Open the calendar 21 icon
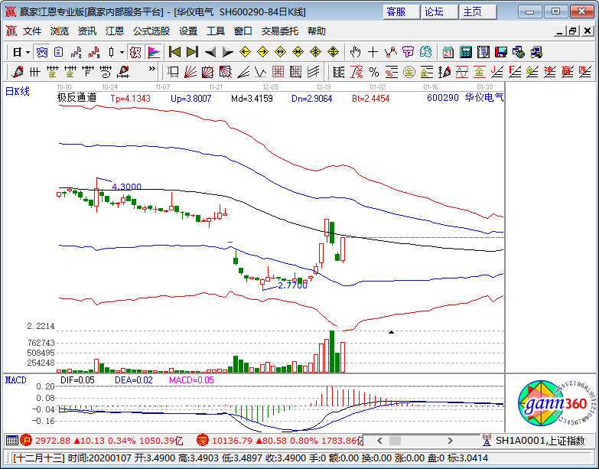Image resolution: width=599 pixels, height=469 pixels. coord(448,52)
